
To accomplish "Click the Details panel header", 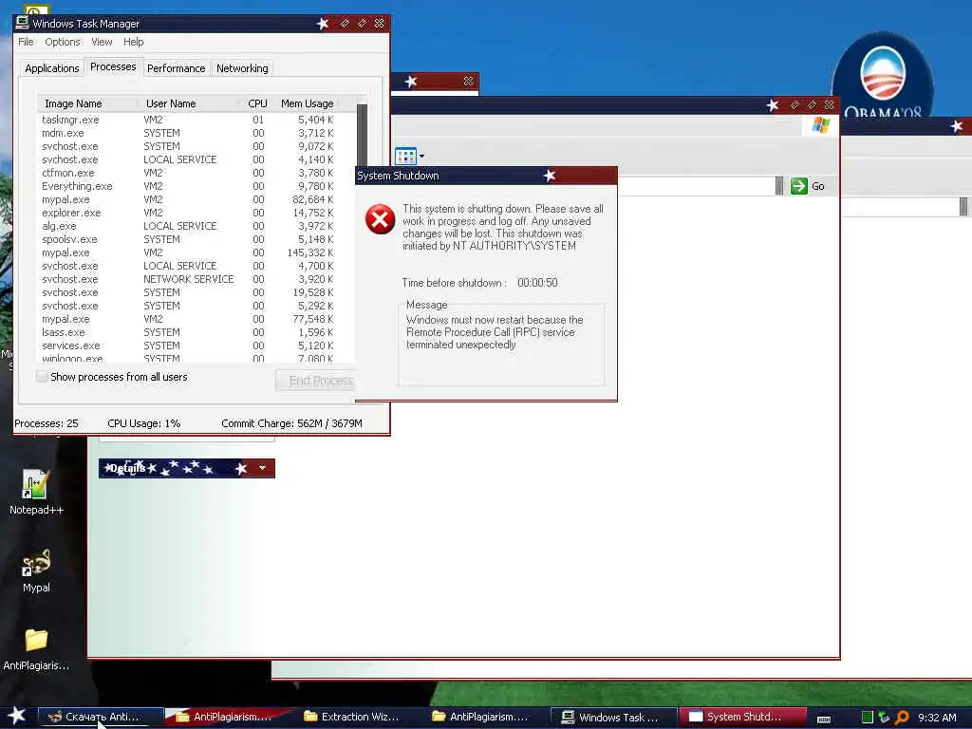I will (x=187, y=468).
